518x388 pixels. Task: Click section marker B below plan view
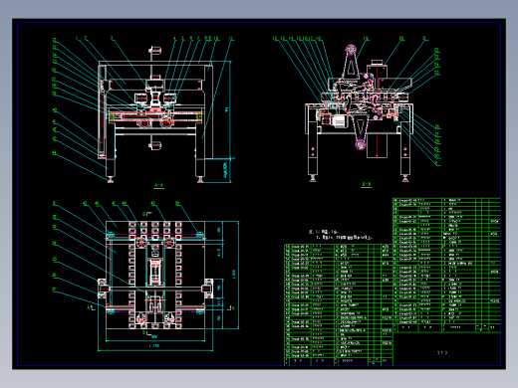coord(143,332)
